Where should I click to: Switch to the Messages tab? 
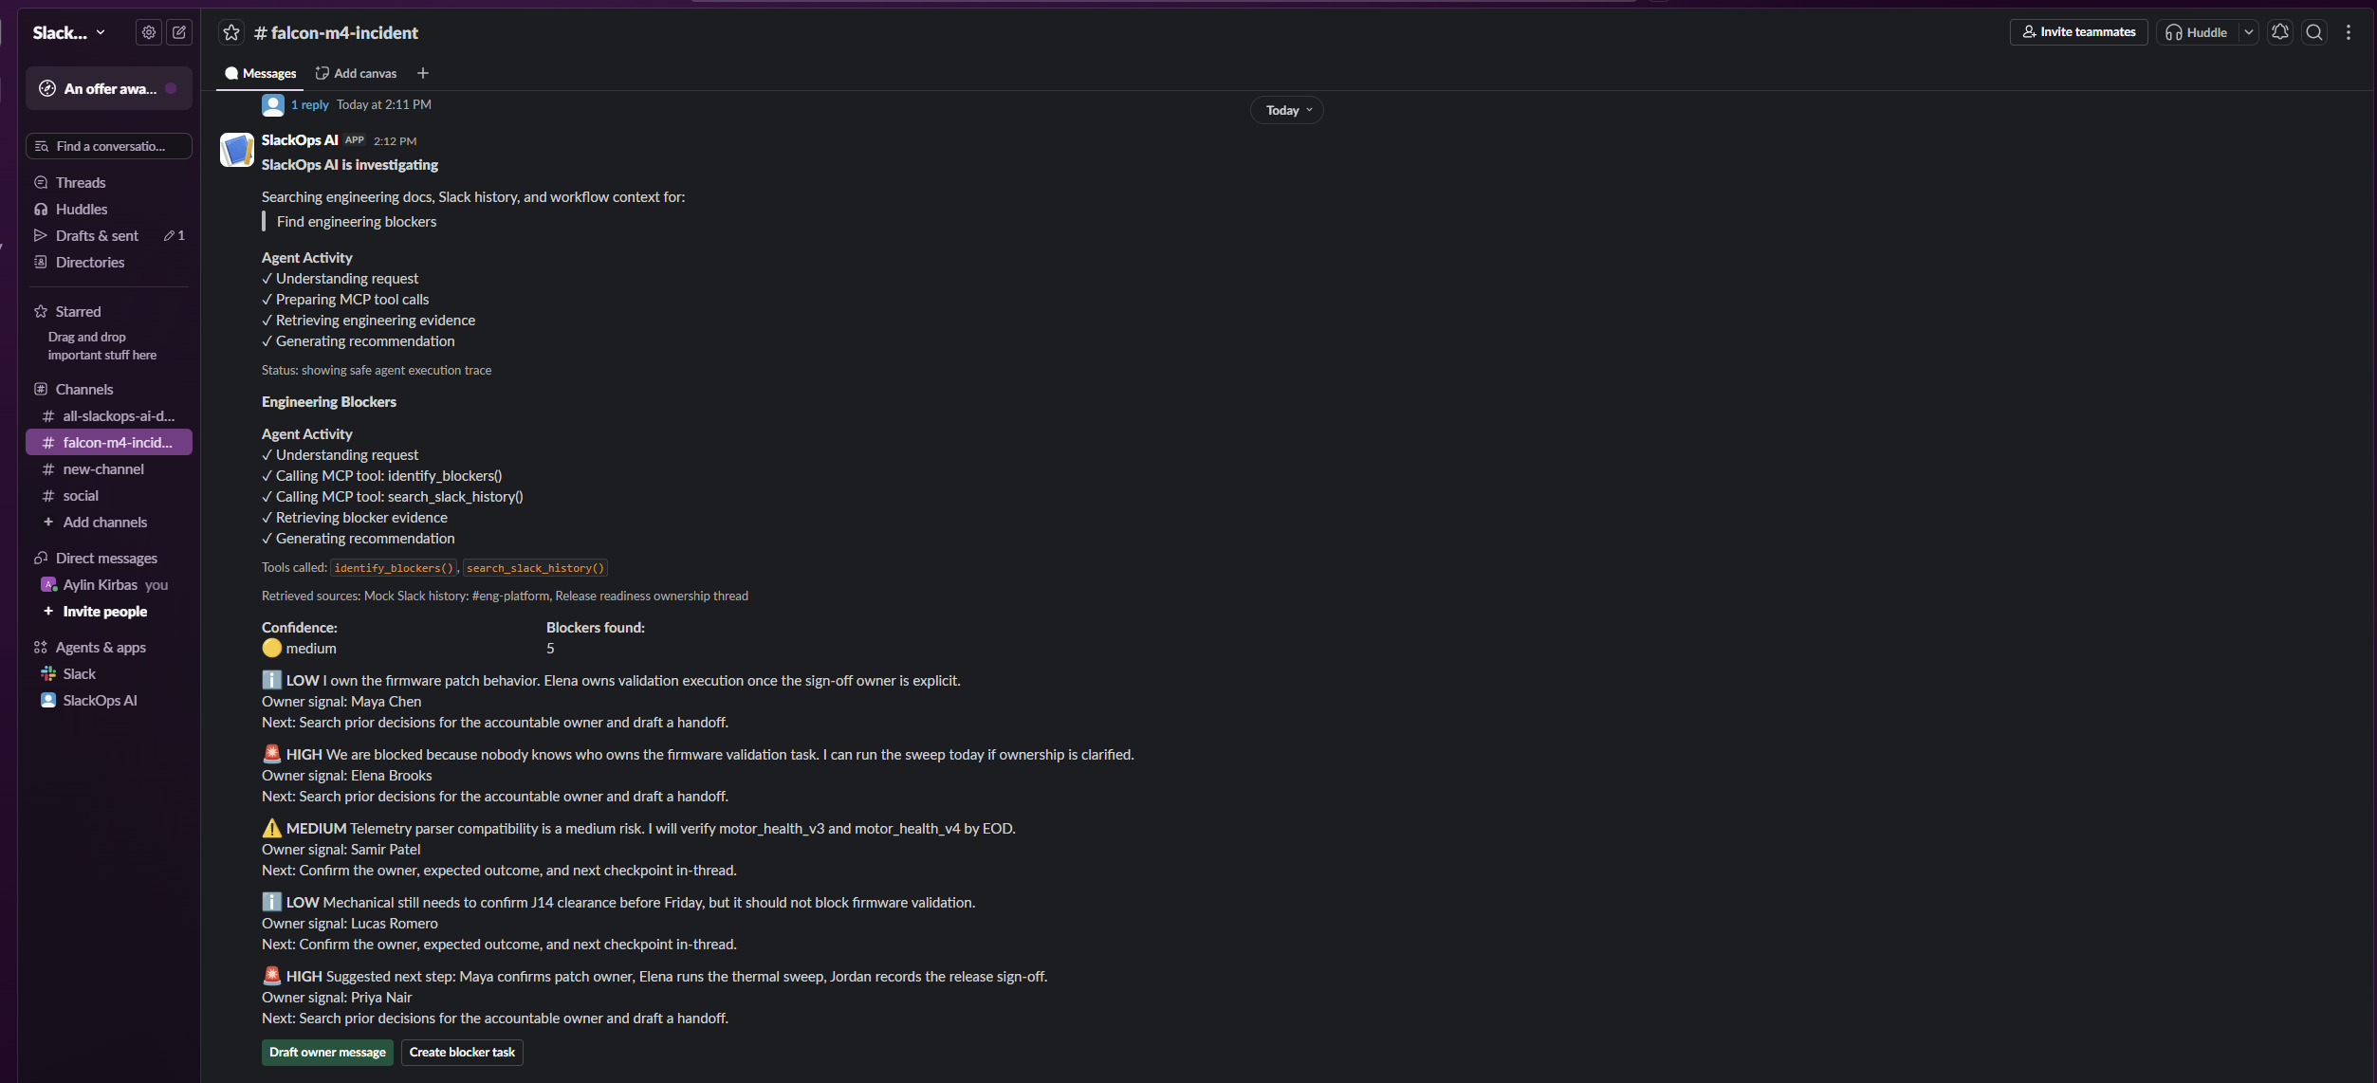(261, 73)
